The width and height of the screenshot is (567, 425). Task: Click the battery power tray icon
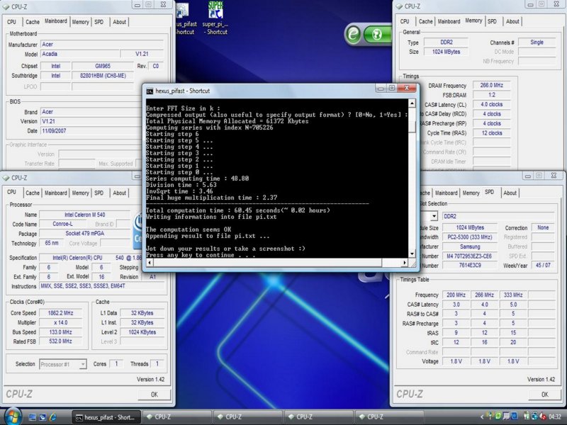(x=527, y=416)
